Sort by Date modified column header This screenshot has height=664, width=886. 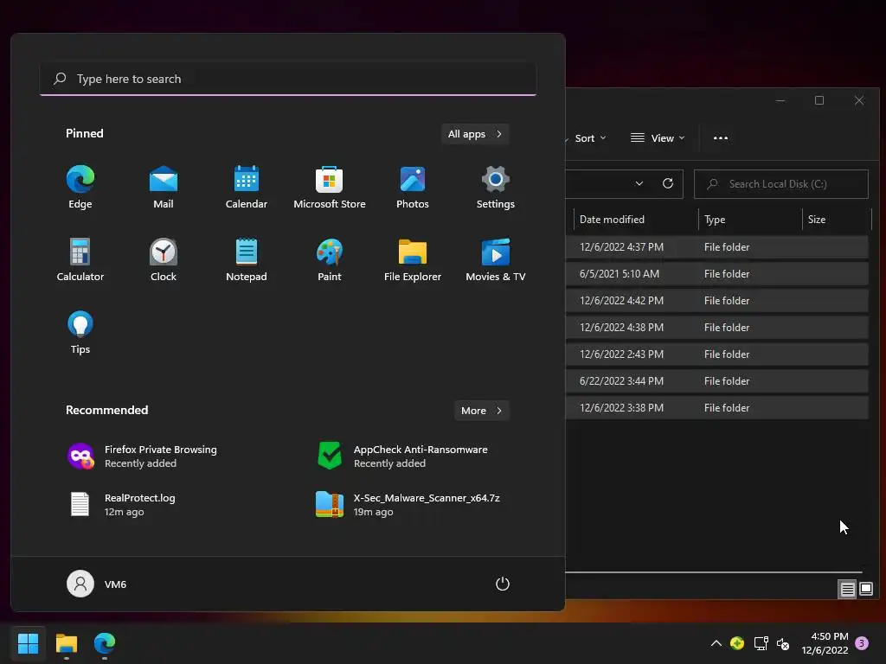635,220
